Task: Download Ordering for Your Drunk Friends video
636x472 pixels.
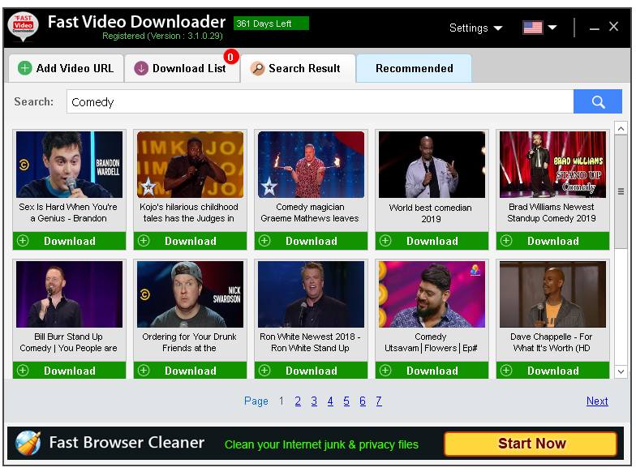Action: pos(190,370)
